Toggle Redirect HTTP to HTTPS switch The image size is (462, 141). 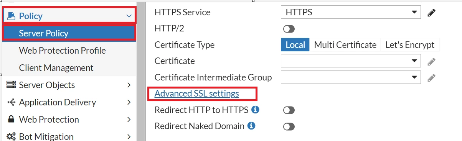tap(289, 110)
